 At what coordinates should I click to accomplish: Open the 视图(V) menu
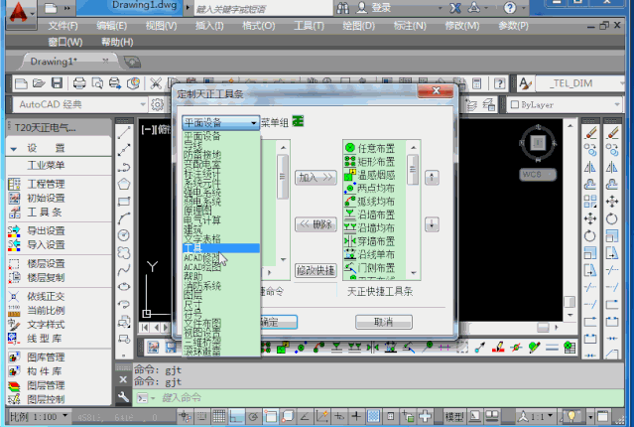coord(161,26)
